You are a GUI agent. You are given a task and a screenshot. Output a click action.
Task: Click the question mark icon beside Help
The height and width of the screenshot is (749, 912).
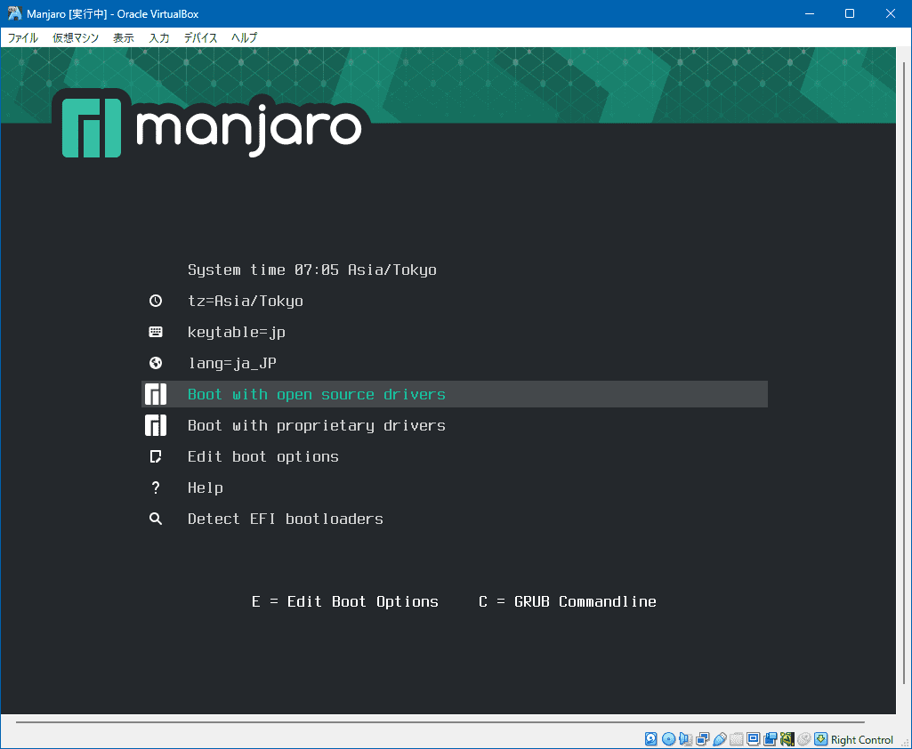(156, 487)
